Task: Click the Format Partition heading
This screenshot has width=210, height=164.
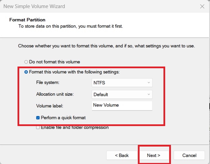Action: [27, 20]
